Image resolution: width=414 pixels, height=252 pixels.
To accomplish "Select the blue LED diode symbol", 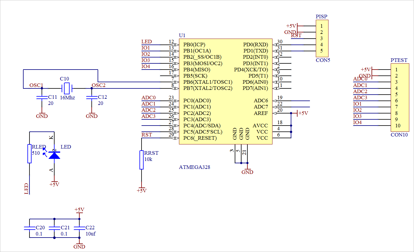I will point(54,155).
